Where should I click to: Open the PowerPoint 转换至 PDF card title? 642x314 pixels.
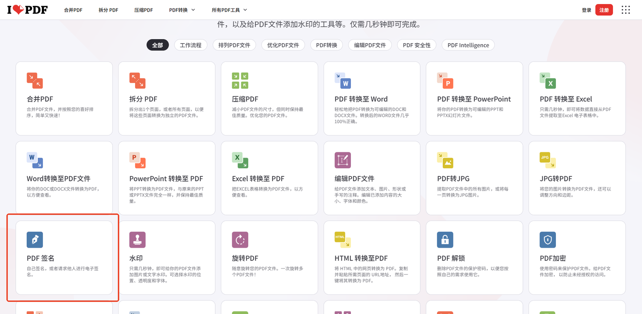tap(166, 179)
